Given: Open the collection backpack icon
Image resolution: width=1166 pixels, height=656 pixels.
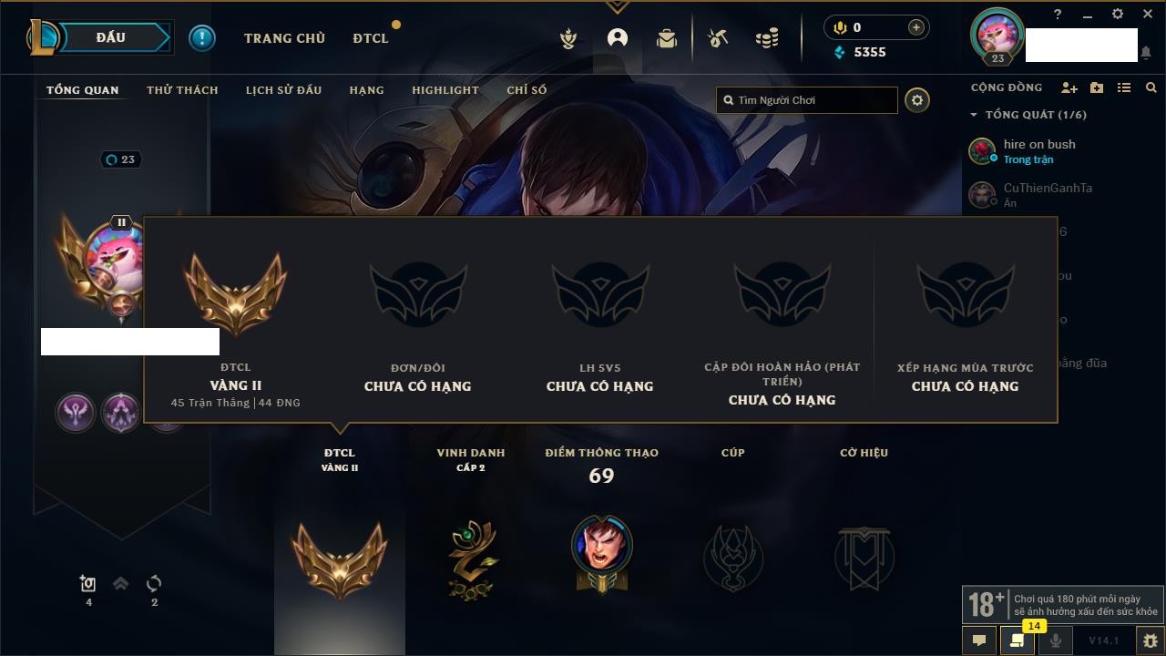Looking at the screenshot, I should pos(667,38).
